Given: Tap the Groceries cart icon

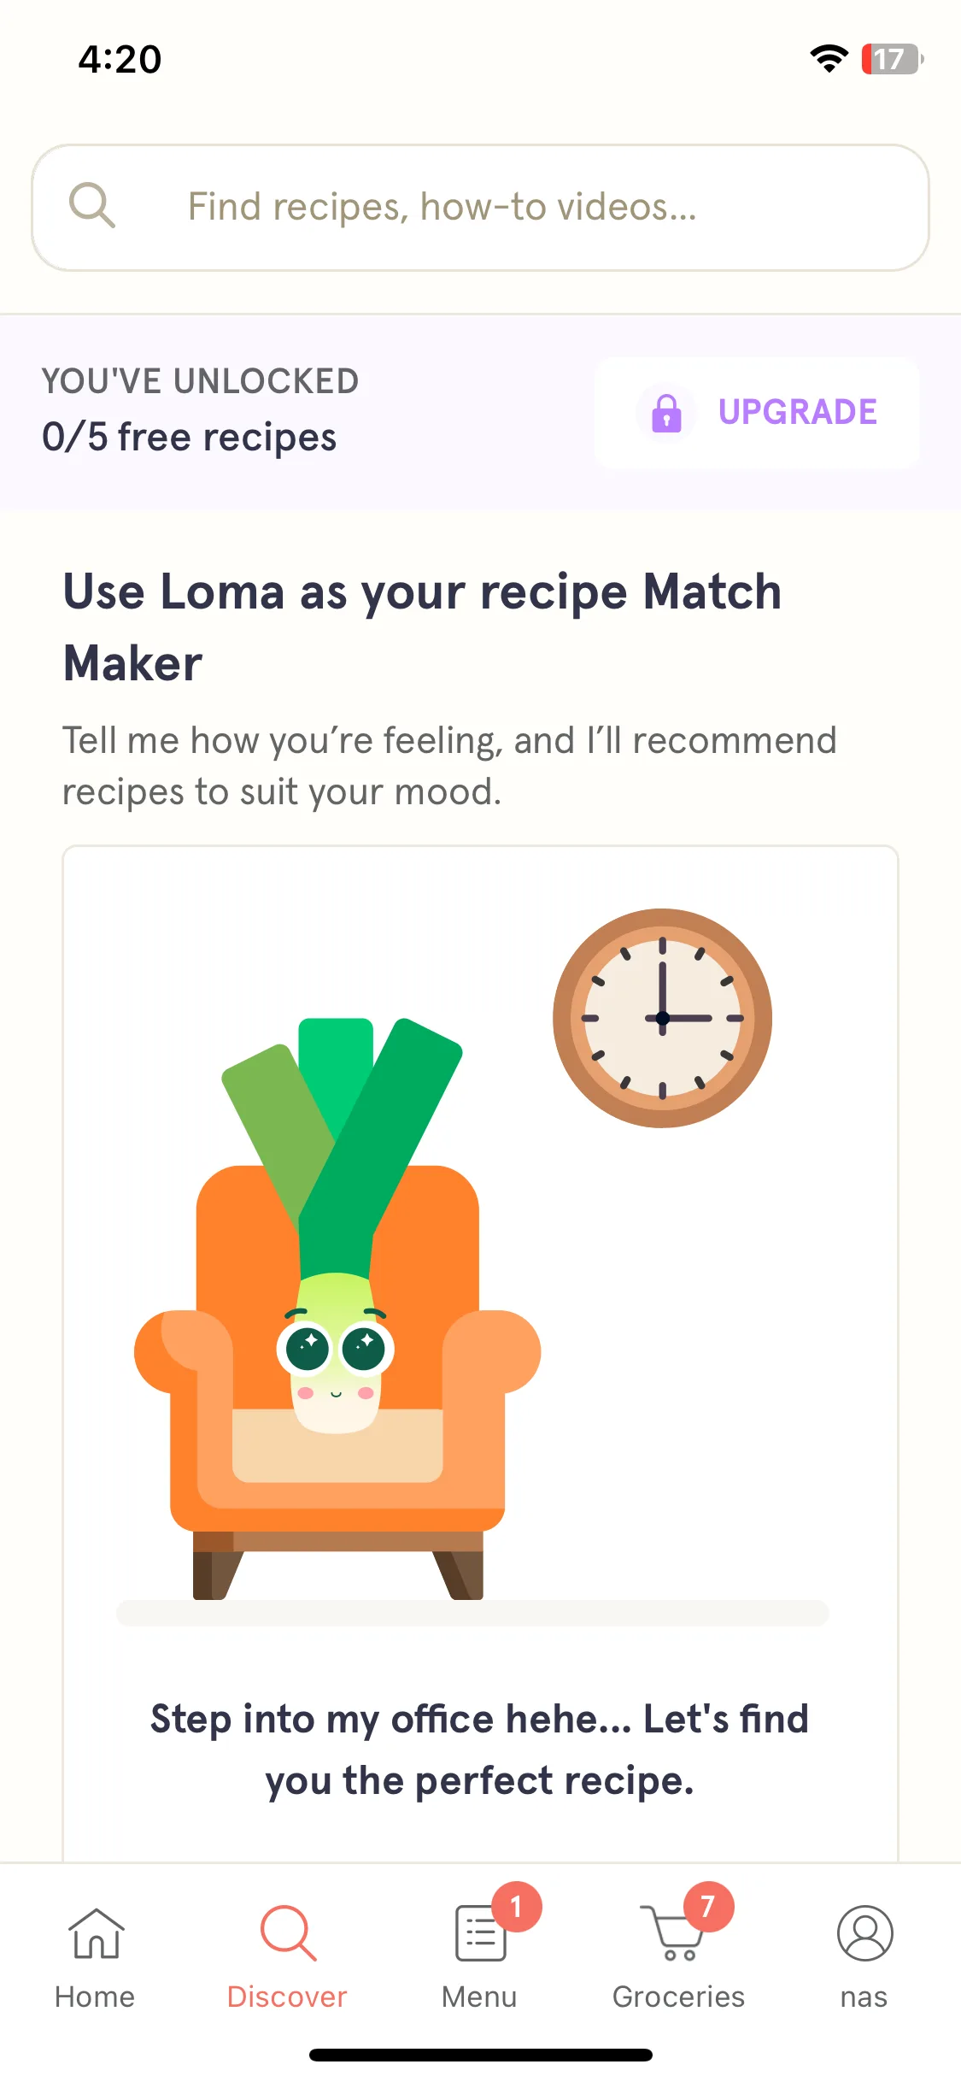Looking at the screenshot, I should click(x=670, y=1933).
